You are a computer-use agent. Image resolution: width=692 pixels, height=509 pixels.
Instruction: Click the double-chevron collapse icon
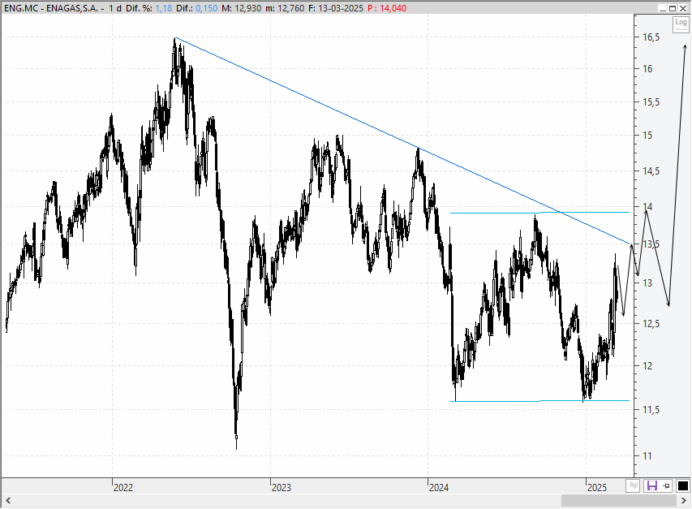tap(633, 486)
